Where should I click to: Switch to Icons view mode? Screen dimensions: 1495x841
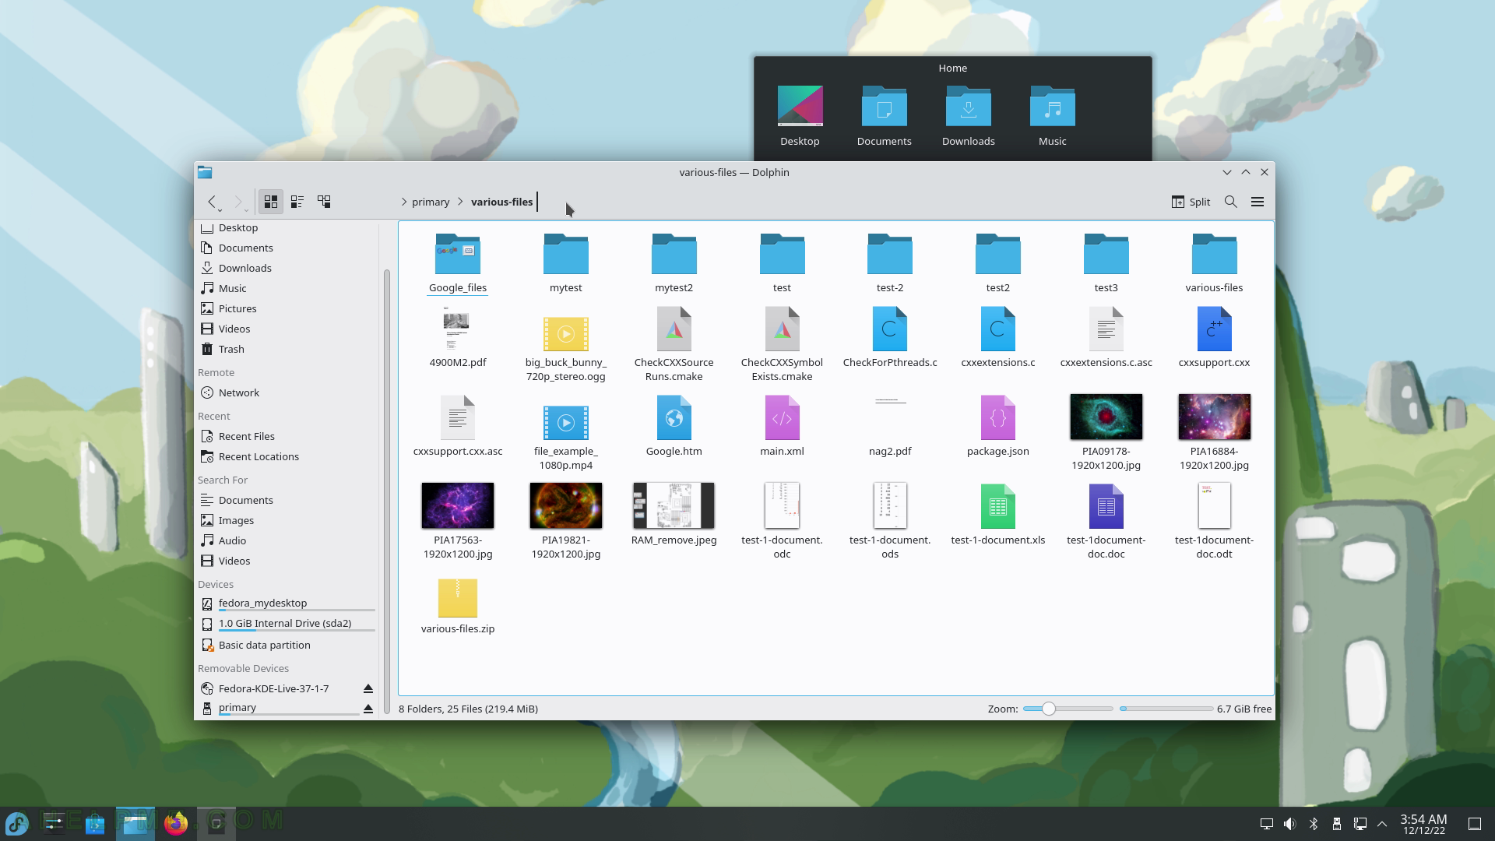click(x=271, y=202)
